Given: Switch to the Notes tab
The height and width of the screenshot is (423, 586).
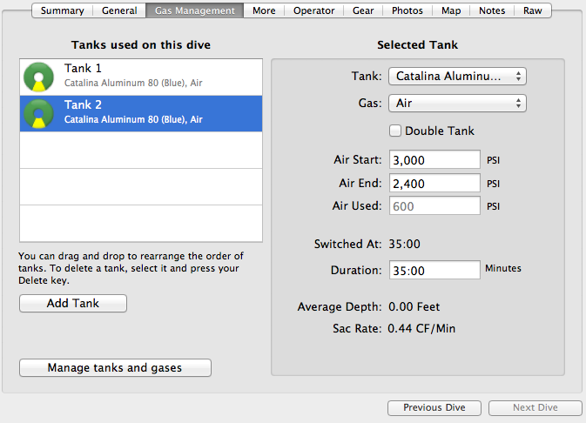Looking at the screenshot, I should pyautogui.click(x=492, y=11).
